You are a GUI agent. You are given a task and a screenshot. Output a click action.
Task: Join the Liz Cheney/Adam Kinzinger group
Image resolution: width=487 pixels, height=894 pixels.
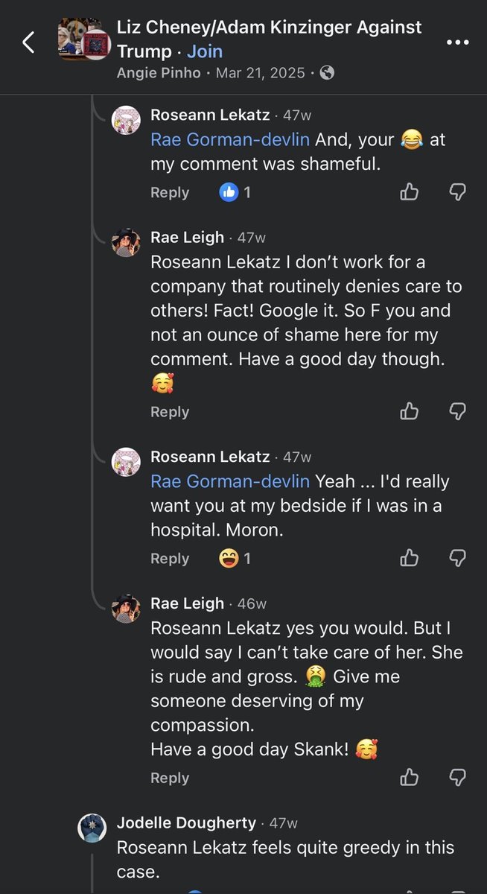(x=205, y=51)
